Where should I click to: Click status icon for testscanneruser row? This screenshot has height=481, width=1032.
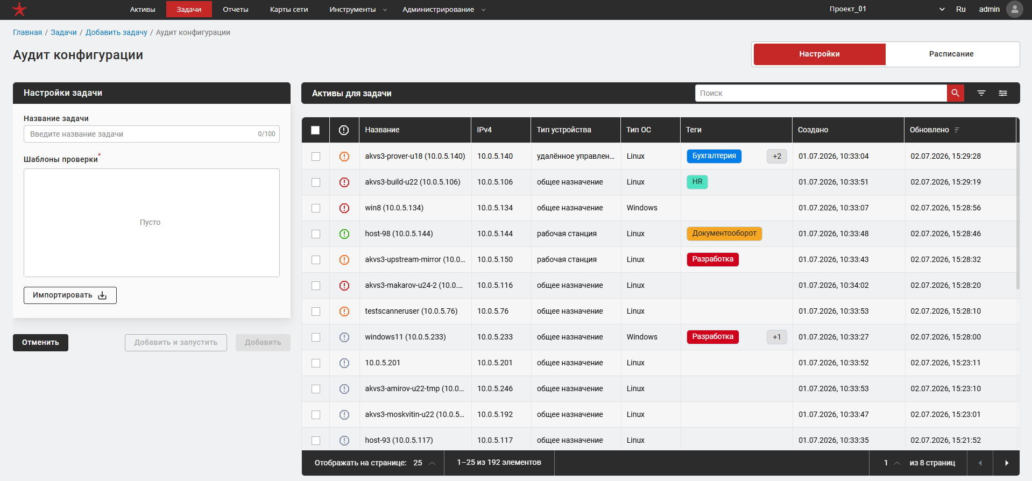click(x=344, y=312)
